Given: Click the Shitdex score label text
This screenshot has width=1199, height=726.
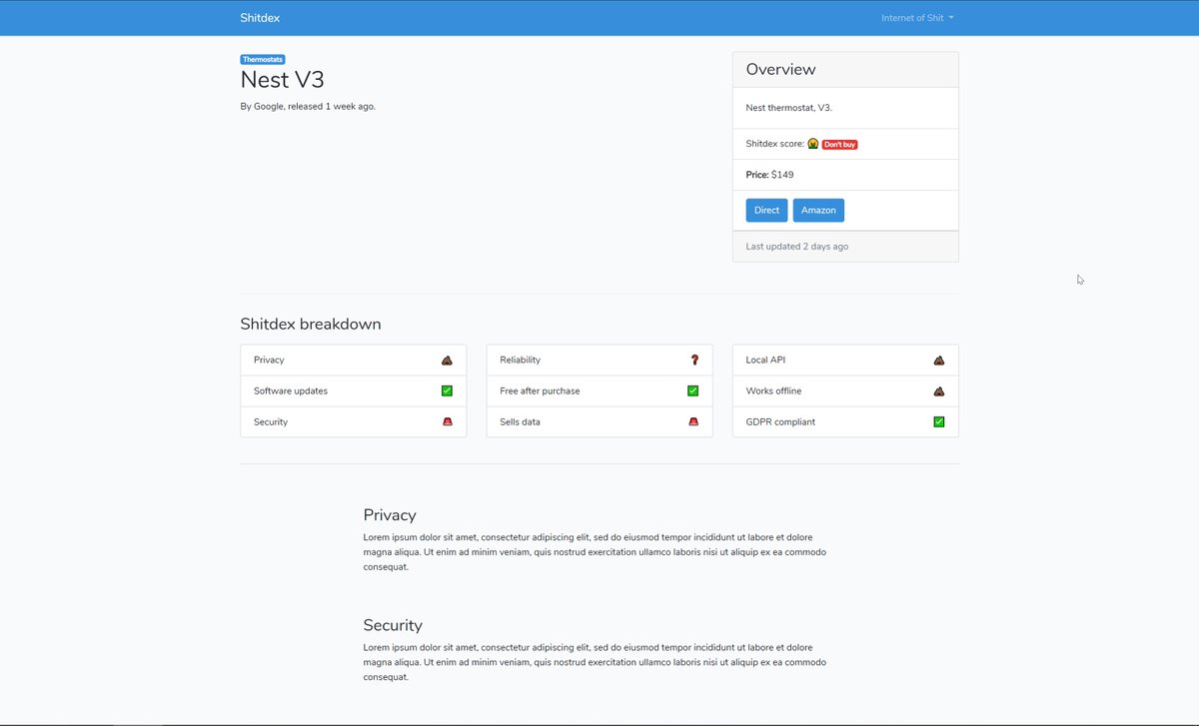Looking at the screenshot, I should (774, 144).
